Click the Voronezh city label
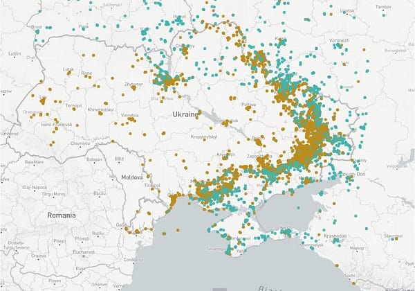 (339, 40)
